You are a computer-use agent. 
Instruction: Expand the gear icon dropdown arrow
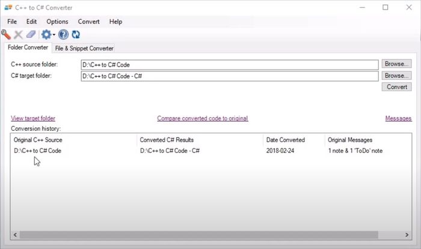(x=54, y=35)
